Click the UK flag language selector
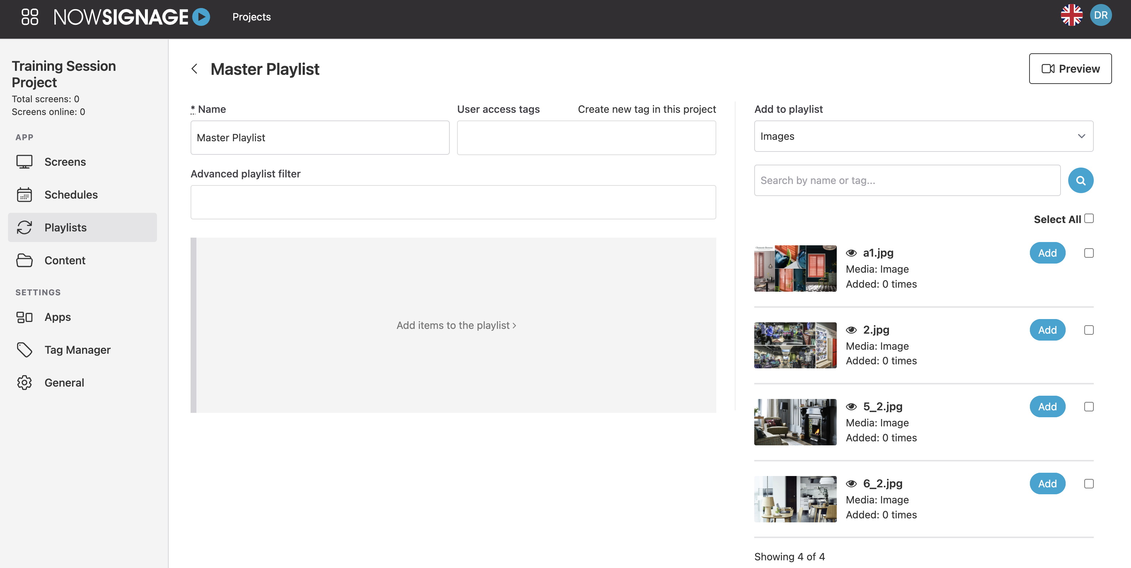 click(1072, 15)
